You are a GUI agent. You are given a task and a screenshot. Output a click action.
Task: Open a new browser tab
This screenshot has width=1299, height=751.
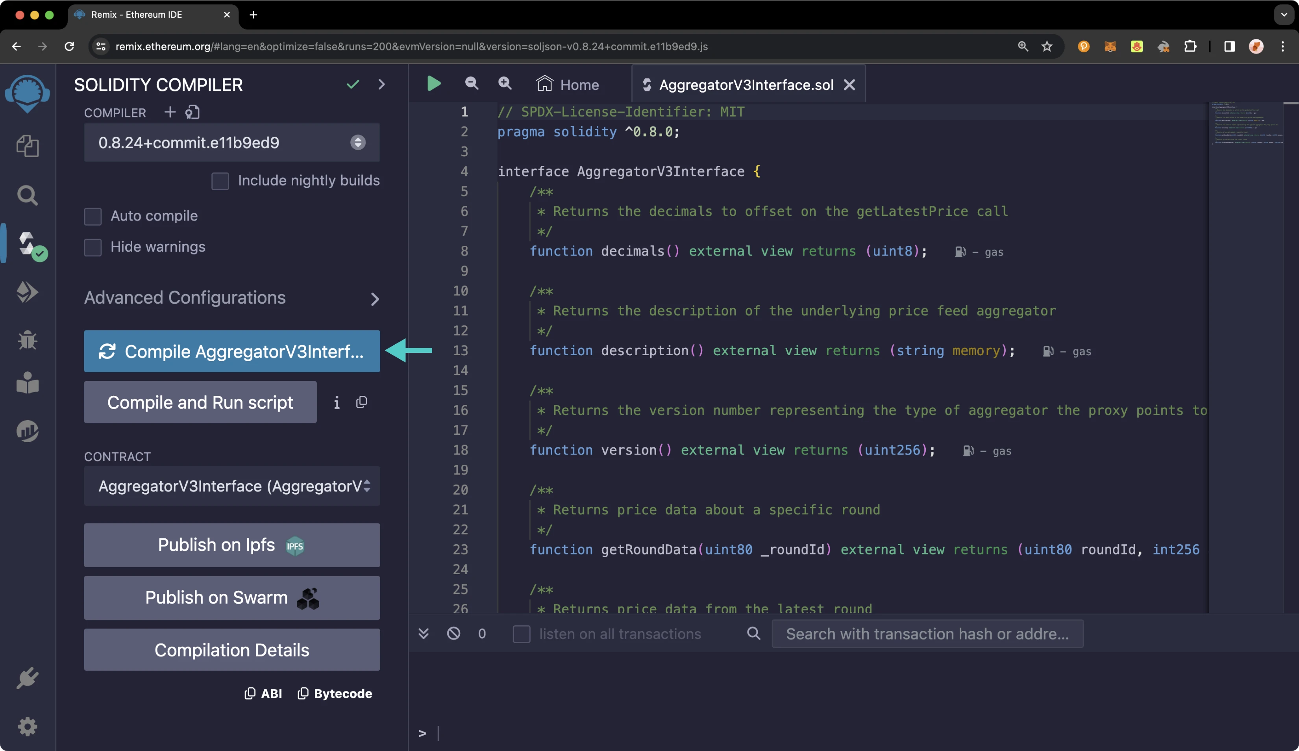253,15
